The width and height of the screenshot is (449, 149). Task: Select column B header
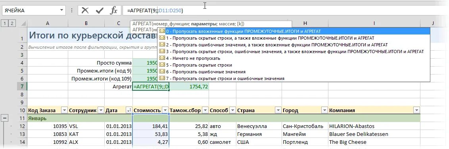click(86, 23)
